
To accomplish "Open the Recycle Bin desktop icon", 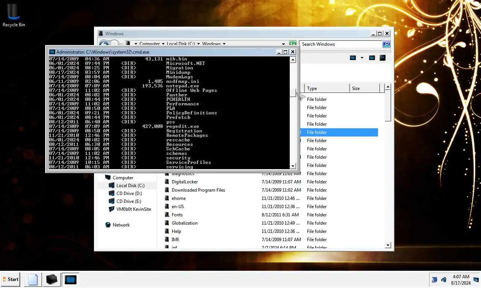I will (x=14, y=15).
